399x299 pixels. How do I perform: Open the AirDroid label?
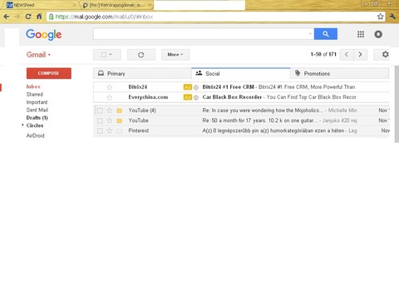pyautogui.click(x=35, y=135)
